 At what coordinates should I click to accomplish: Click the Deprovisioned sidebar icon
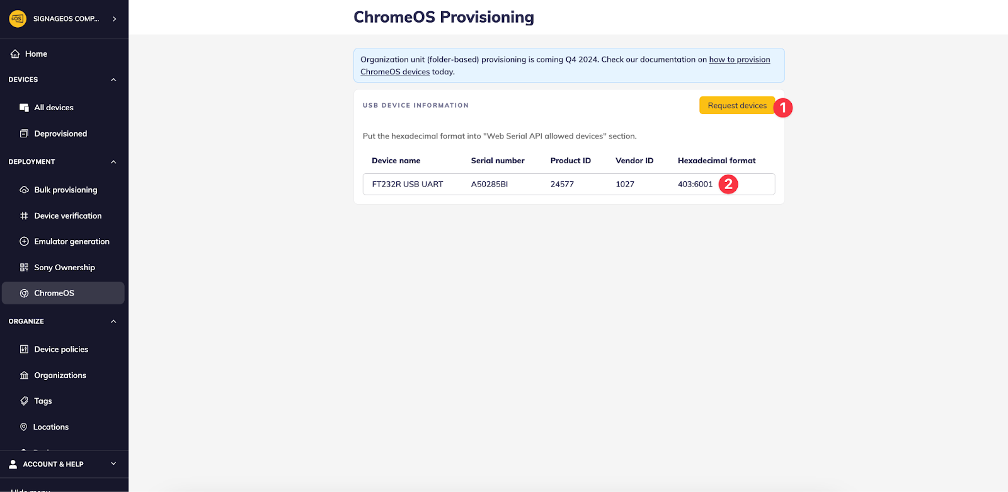24,134
